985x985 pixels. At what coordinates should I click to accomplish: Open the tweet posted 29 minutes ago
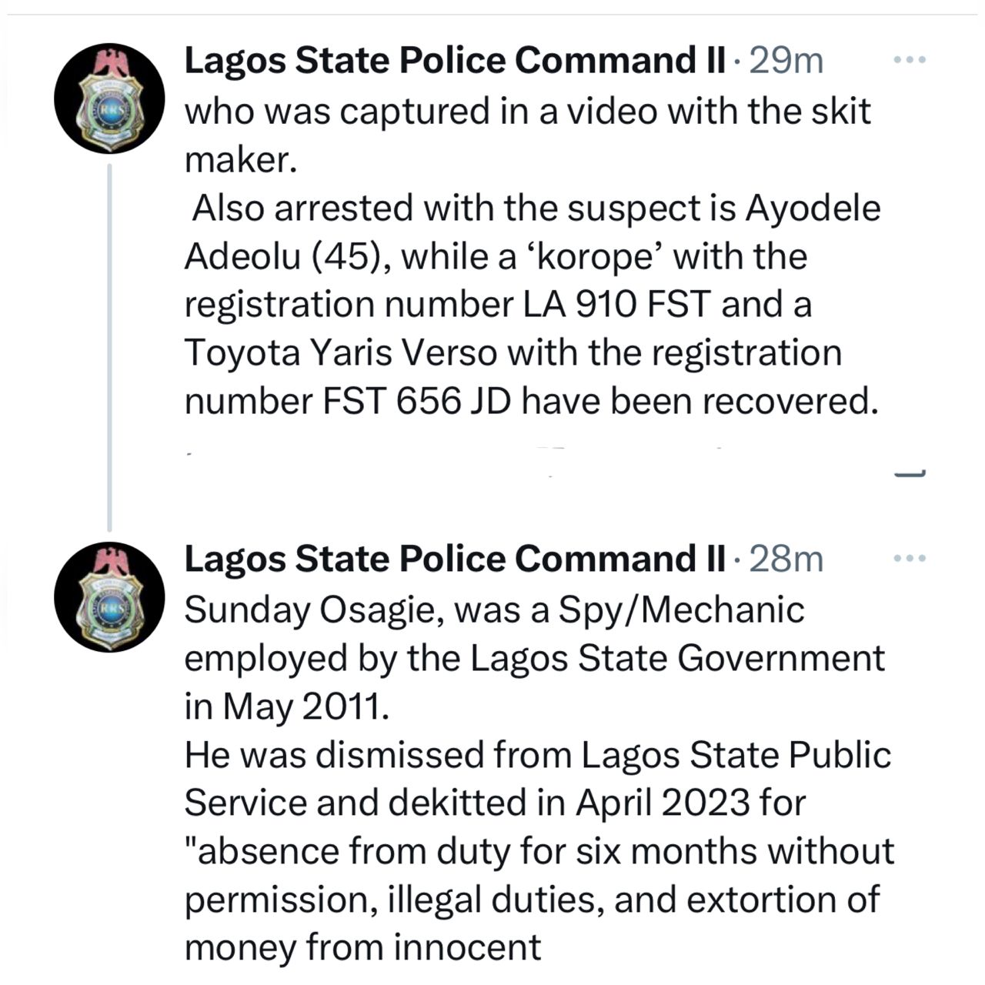pos(785,59)
